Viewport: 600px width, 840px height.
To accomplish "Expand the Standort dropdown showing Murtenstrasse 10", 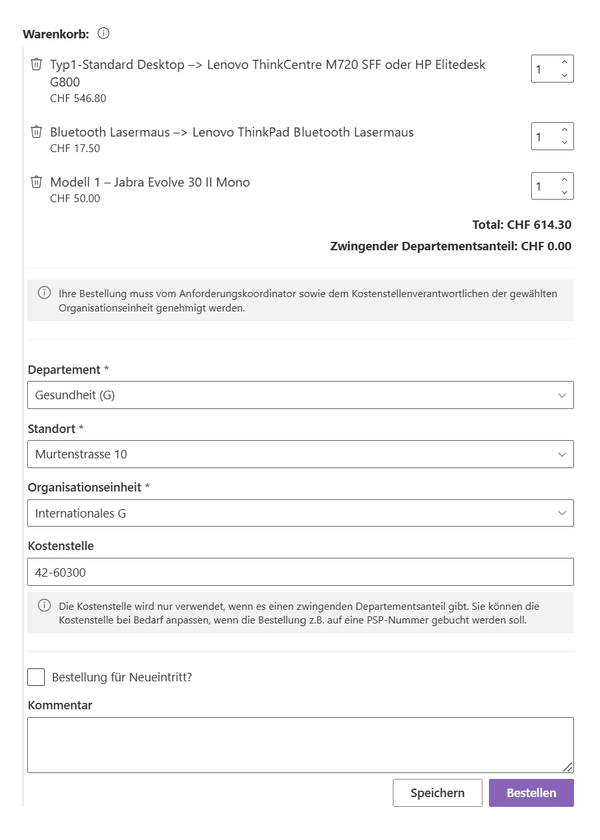I will click(301, 454).
